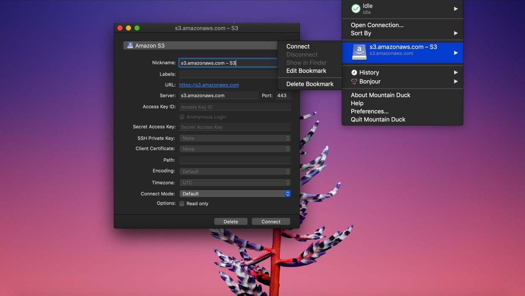Focus the Access Key ID field

[235, 107]
